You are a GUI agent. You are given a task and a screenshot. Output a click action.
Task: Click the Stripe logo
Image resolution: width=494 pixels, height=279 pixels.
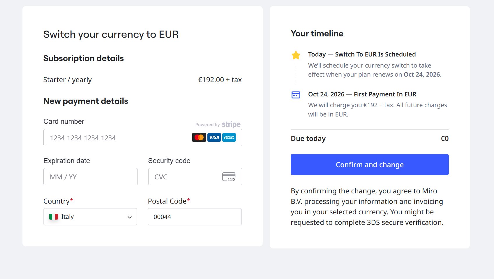[x=231, y=125]
